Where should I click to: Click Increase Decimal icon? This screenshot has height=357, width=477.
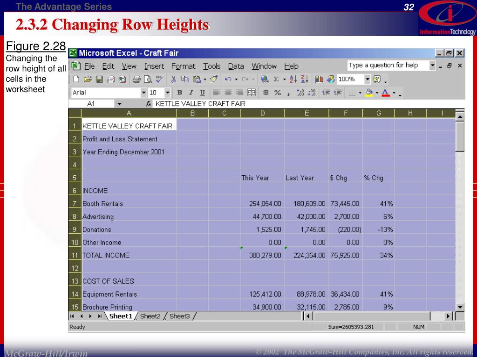300,93
